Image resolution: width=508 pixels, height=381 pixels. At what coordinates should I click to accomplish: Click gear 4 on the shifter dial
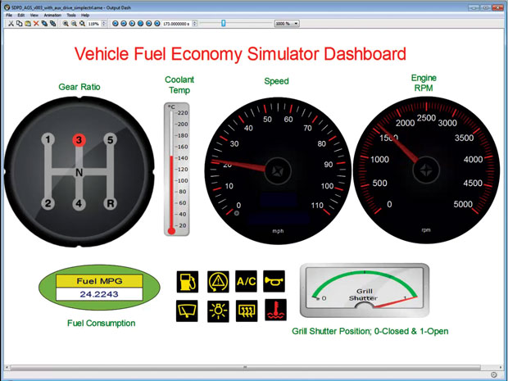(x=79, y=204)
